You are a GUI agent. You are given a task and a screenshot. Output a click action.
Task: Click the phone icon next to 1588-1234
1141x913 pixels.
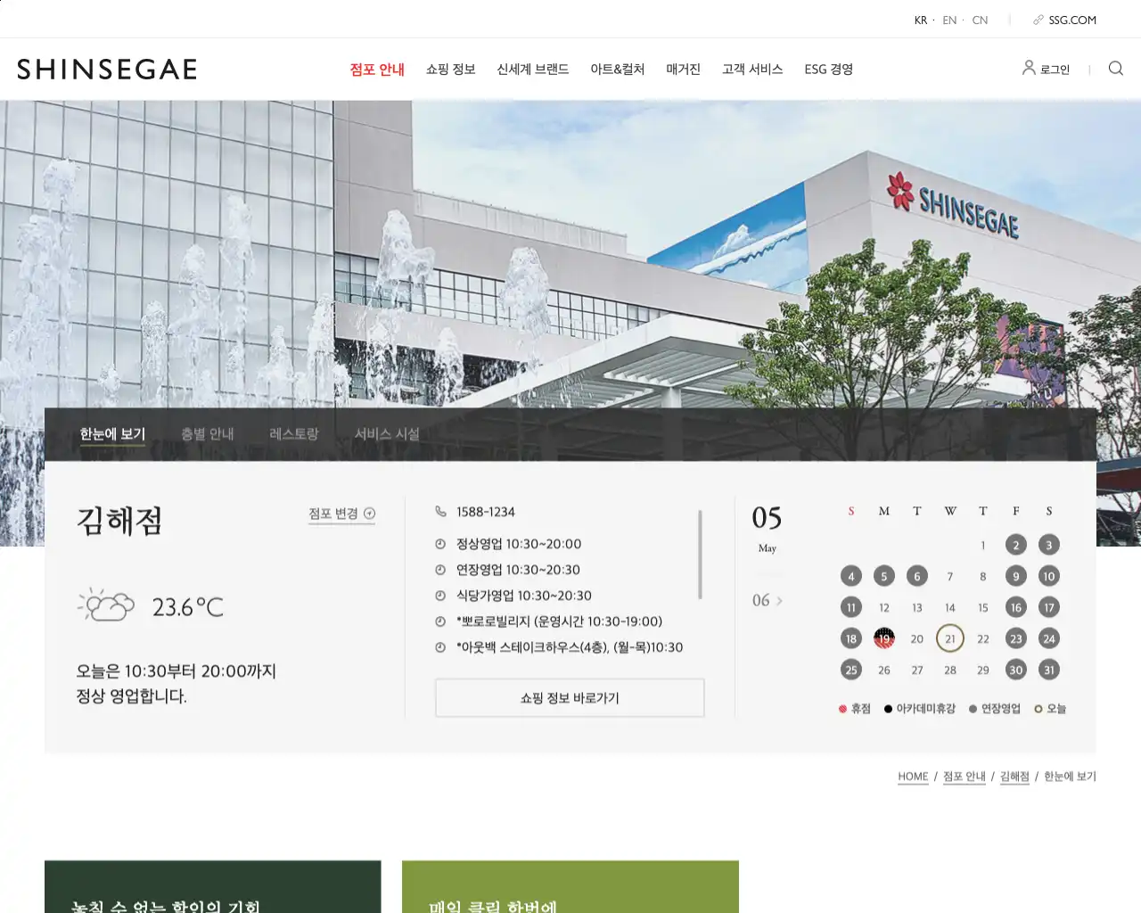[x=440, y=511]
